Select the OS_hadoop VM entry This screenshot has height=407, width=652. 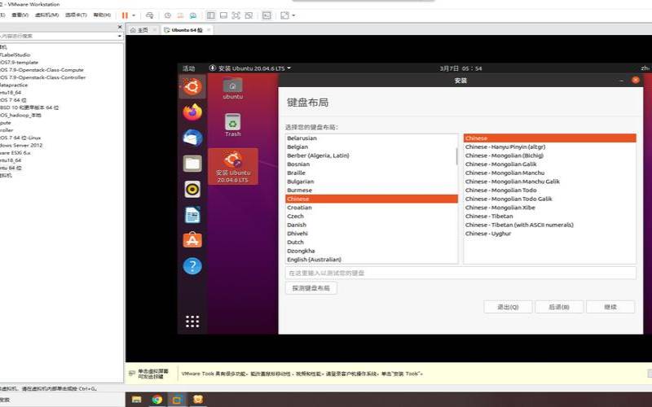click(21, 115)
